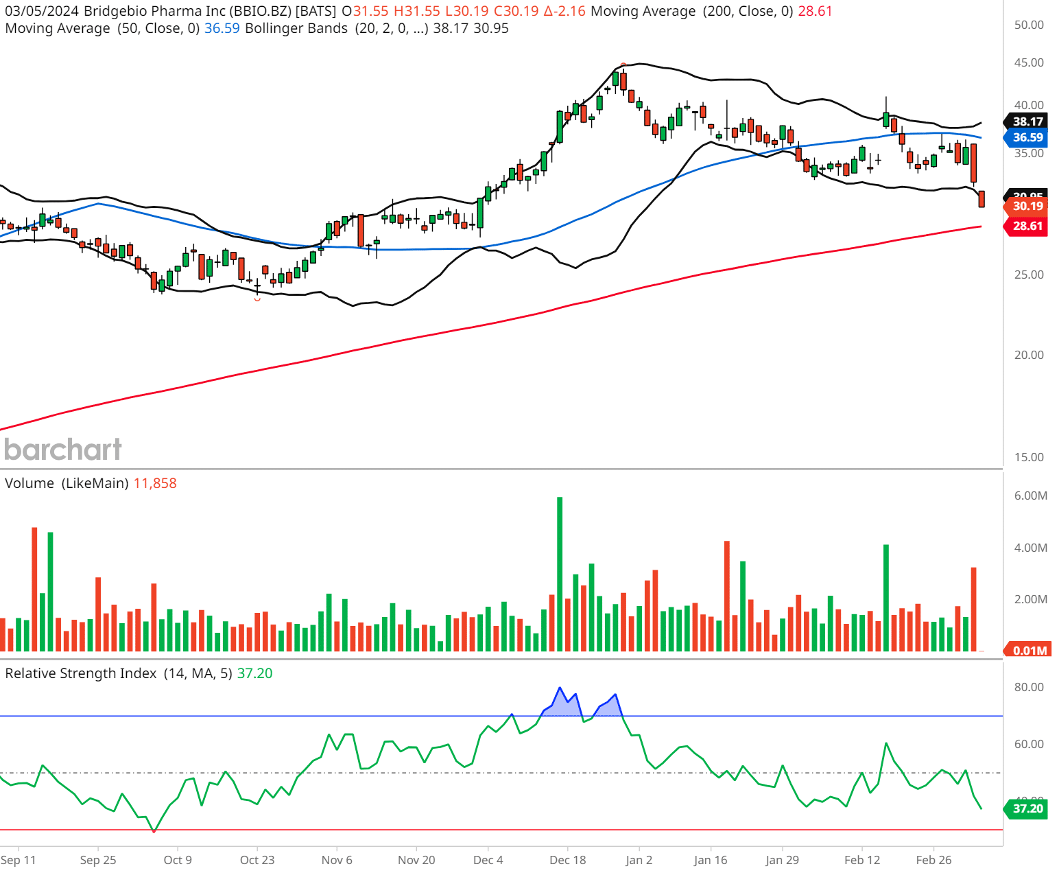This screenshot has width=1059, height=873.
Task: Click the Feb 26 date label
Action: pyautogui.click(x=934, y=860)
